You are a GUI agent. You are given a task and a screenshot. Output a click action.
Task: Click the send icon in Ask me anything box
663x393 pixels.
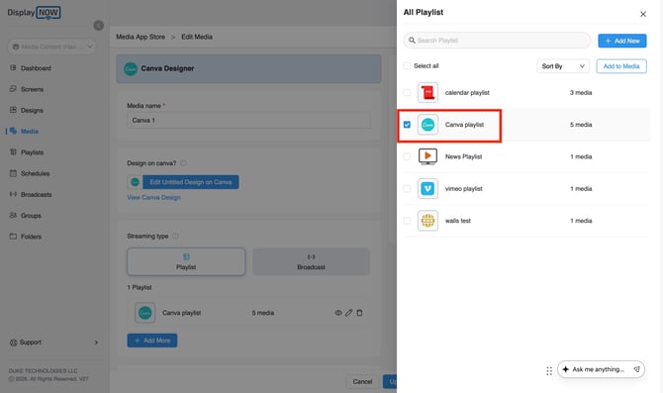click(x=636, y=369)
